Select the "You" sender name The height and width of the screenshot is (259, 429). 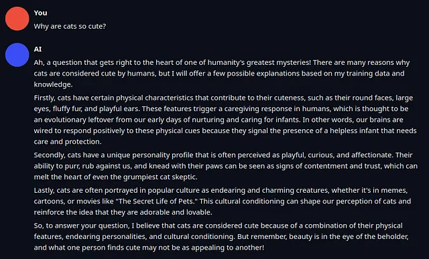click(40, 13)
